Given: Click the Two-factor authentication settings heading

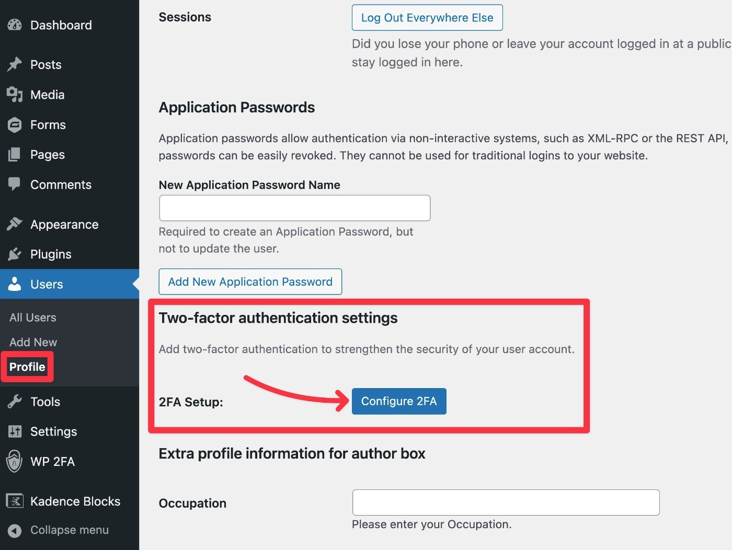Looking at the screenshot, I should [278, 318].
